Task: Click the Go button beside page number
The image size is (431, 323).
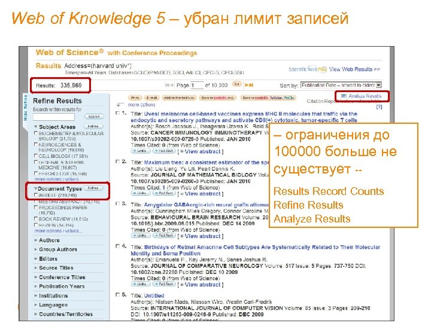Action: click(x=236, y=84)
